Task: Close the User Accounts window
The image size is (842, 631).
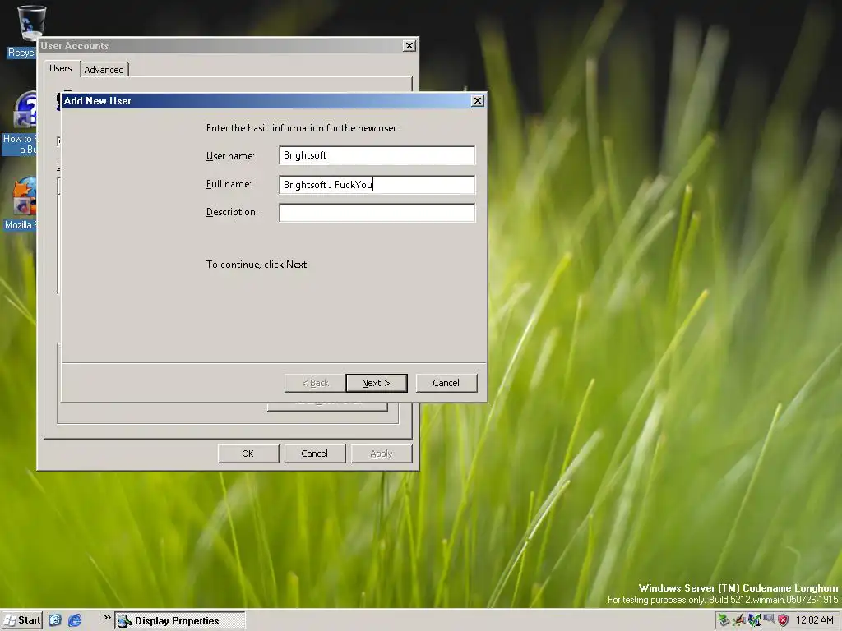Action: pyautogui.click(x=409, y=46)
